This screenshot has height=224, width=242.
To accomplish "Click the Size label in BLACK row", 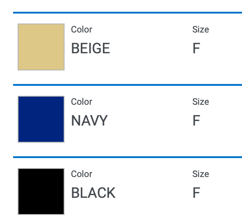I will pyautogui.click(x=200, y=174).
